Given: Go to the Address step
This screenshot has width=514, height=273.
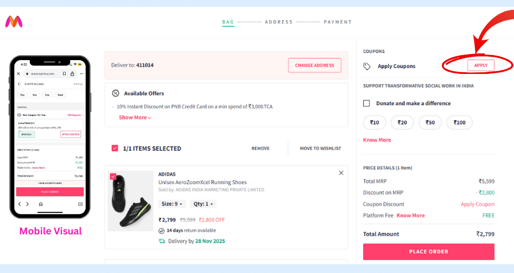Looking at the screenshot, I should (279, 22).
